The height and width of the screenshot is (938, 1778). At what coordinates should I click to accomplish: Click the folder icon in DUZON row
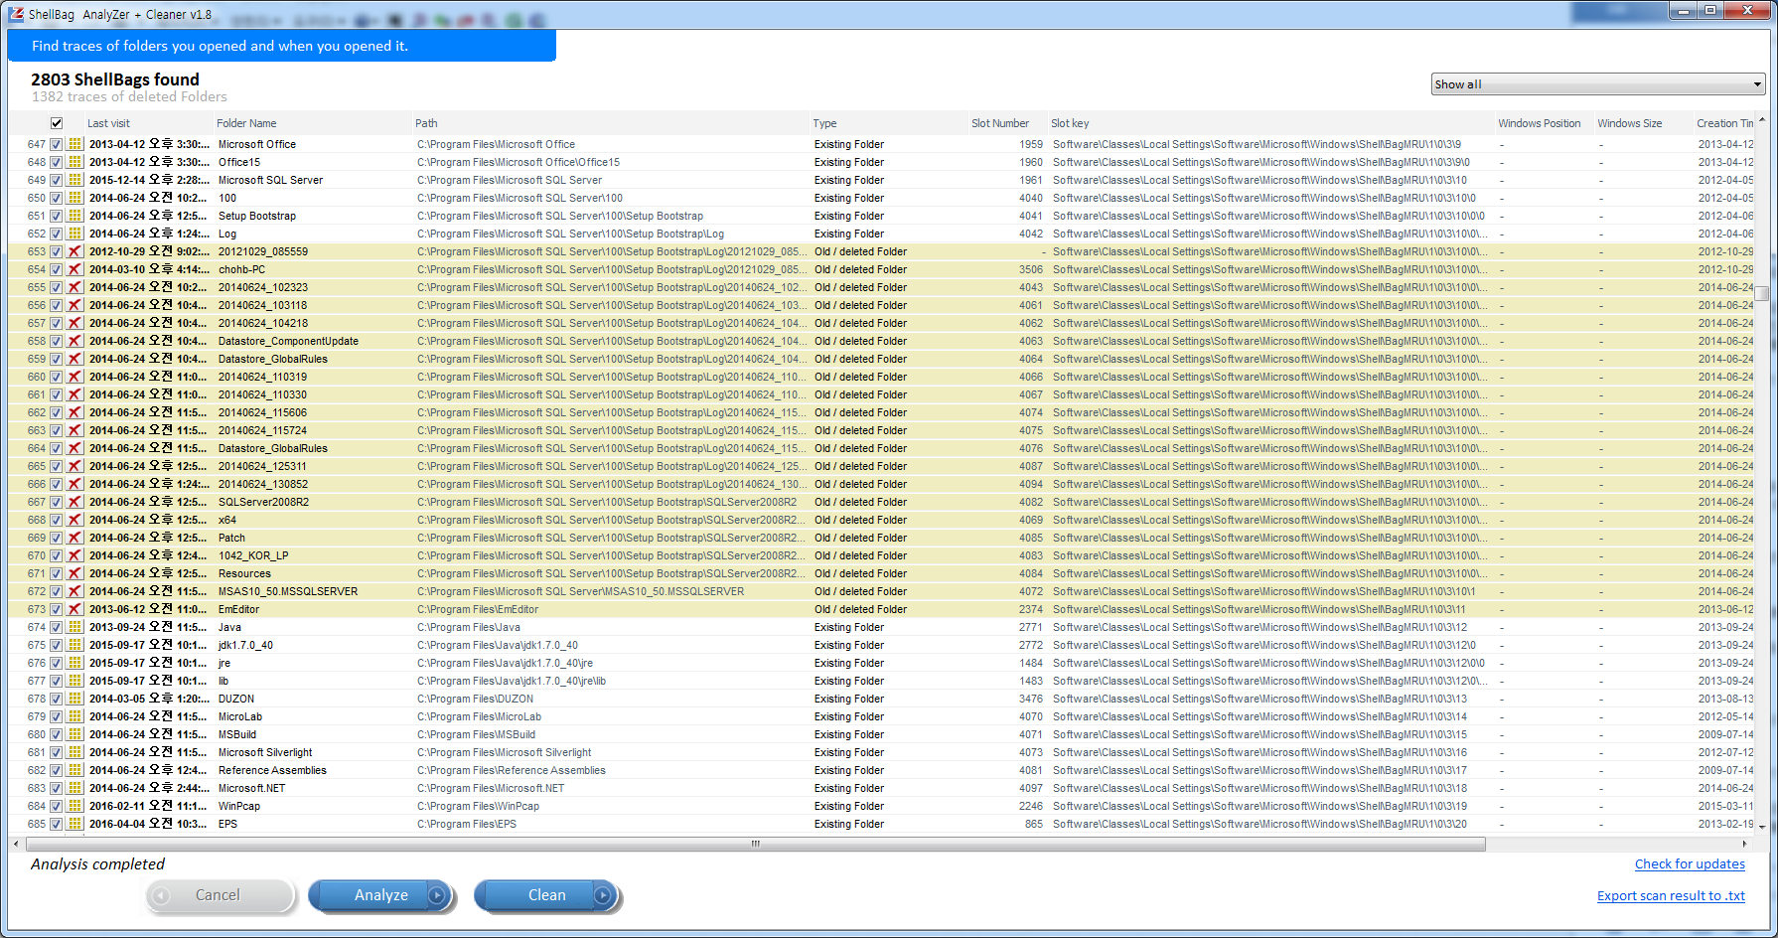[x=75, y=699]
